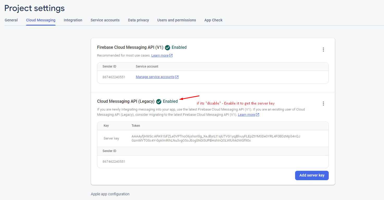Click the green check icon next to Legacy Enabled
The image size is (384, 200).
point(159,101)
